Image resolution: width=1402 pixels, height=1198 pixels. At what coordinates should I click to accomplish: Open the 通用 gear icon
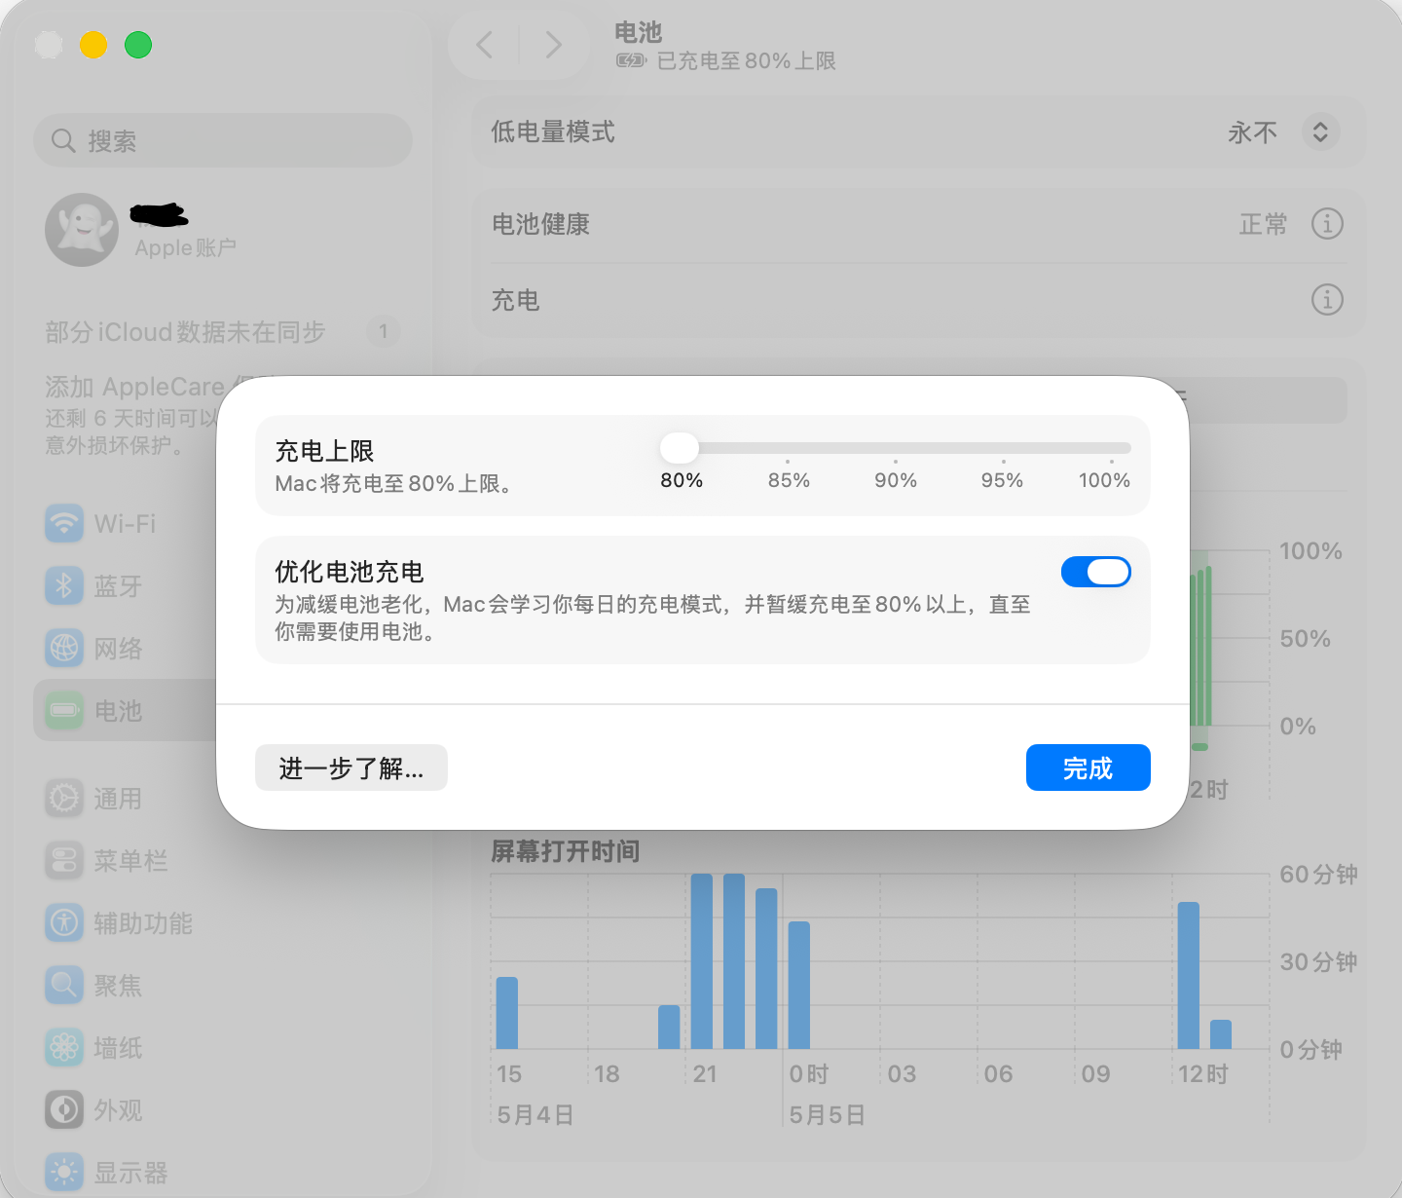tap(64, 798)
